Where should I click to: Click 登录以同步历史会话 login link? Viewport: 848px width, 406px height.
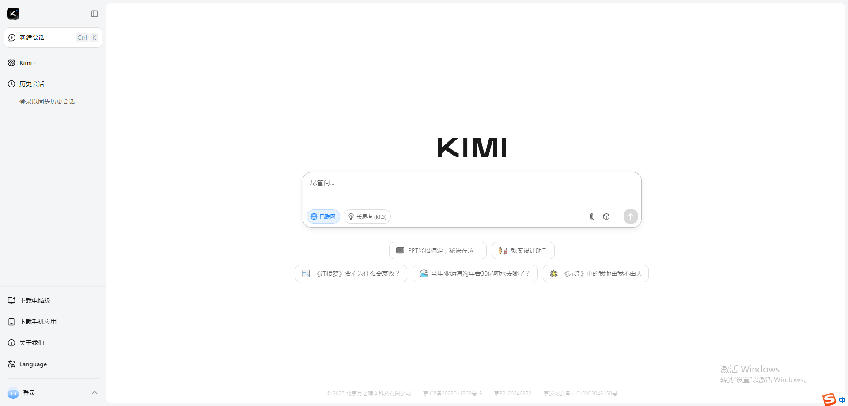47,102
